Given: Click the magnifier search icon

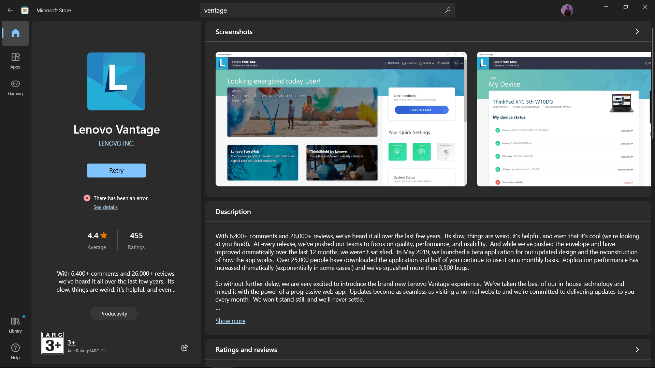Looking at the screenshot, I should (x=448, y=10).
